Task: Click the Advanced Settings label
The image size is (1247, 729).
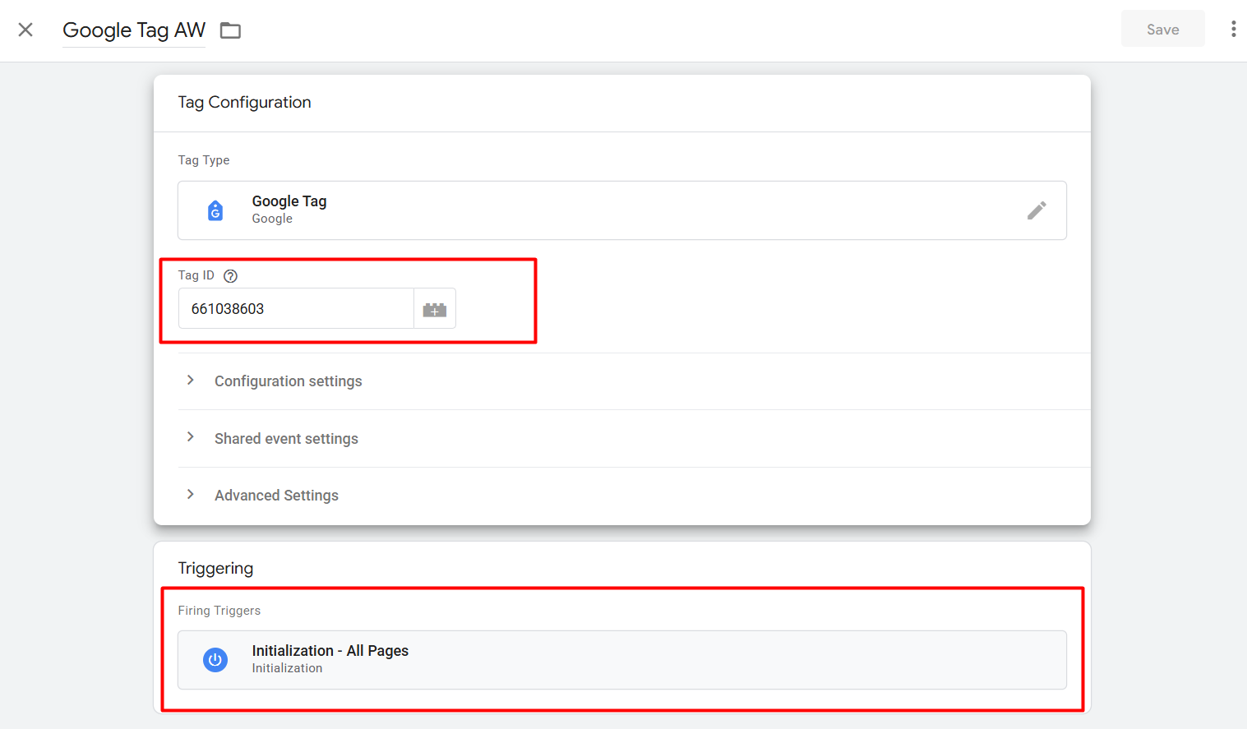Action: pyautogui.click(x=276, y=496)
